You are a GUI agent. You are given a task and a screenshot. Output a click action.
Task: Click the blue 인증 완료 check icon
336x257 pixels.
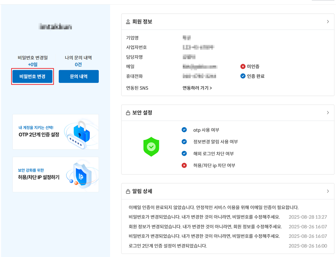(243, 76)
